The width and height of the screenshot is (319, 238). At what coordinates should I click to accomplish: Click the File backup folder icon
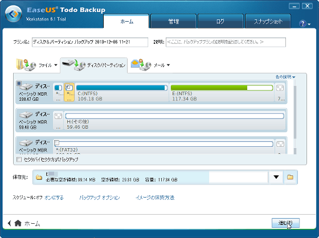26,65
